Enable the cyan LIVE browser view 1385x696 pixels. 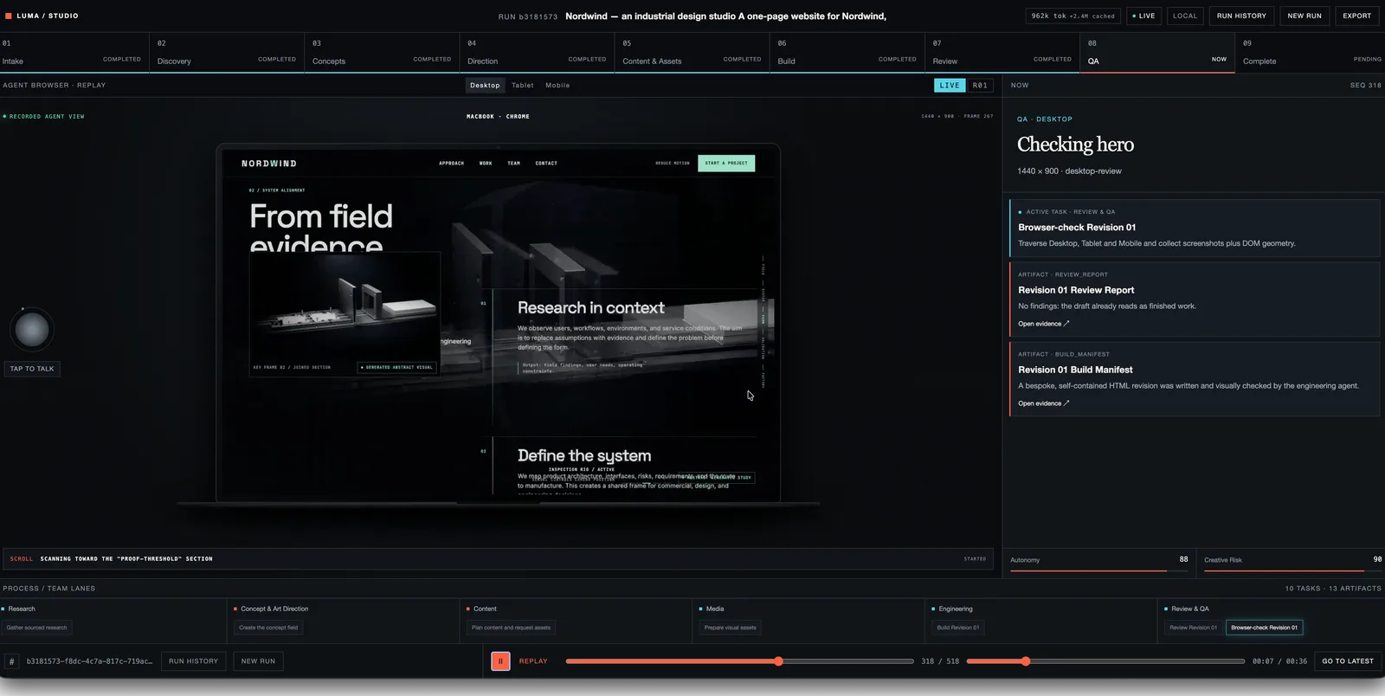click(x=950, y=86)
